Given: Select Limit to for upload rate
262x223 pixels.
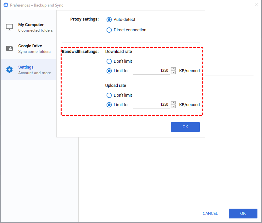Looking at the screenshot, I should [109, 105].
